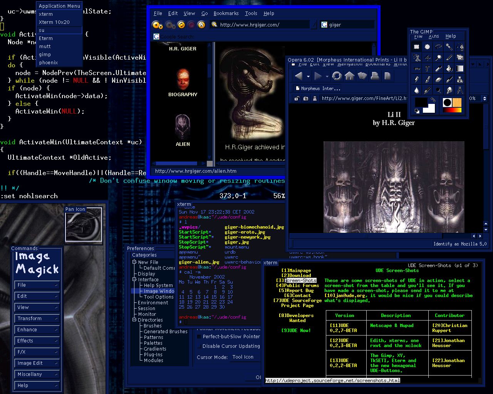The image size is (493, 394).
Task: Open the [11]UDE 0.2.7-BETA screenshot link
Action: [343, 328]
